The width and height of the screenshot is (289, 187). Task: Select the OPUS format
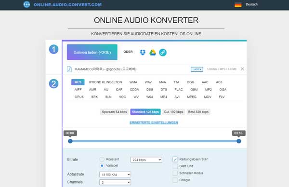pos(79,97)
